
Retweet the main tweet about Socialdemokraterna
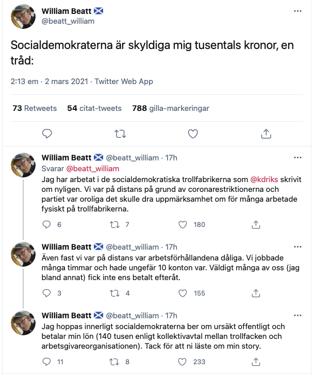pos(120,134)
